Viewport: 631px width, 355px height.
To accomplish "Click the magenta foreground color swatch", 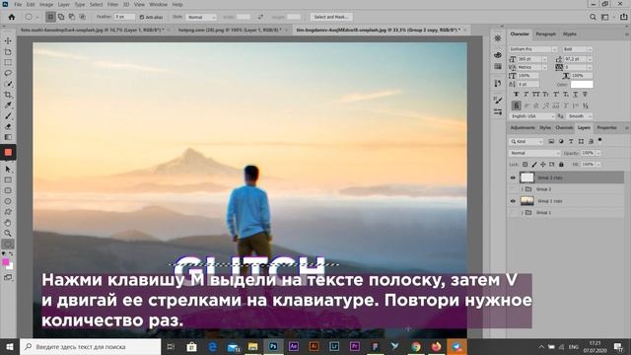I will pos(6,262).
